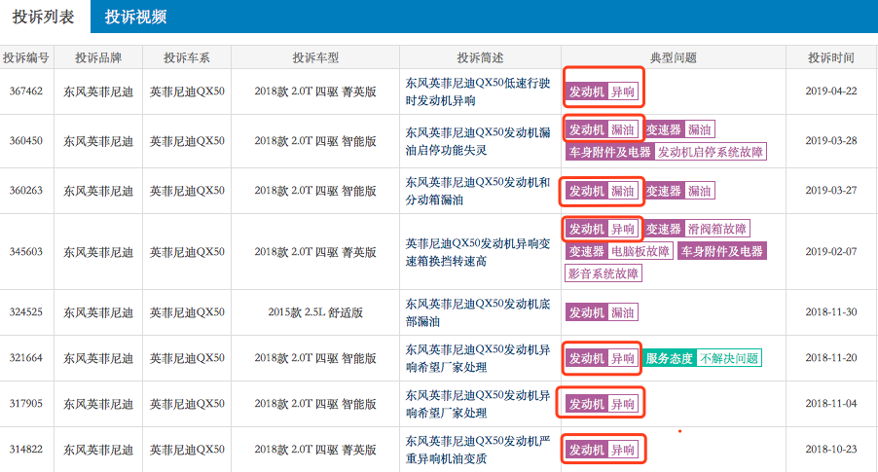The width and height of the screenshot is (878, 472).
Task: Open description 发动机异响变速箱换挡转速高
Action: pos(478,252)
